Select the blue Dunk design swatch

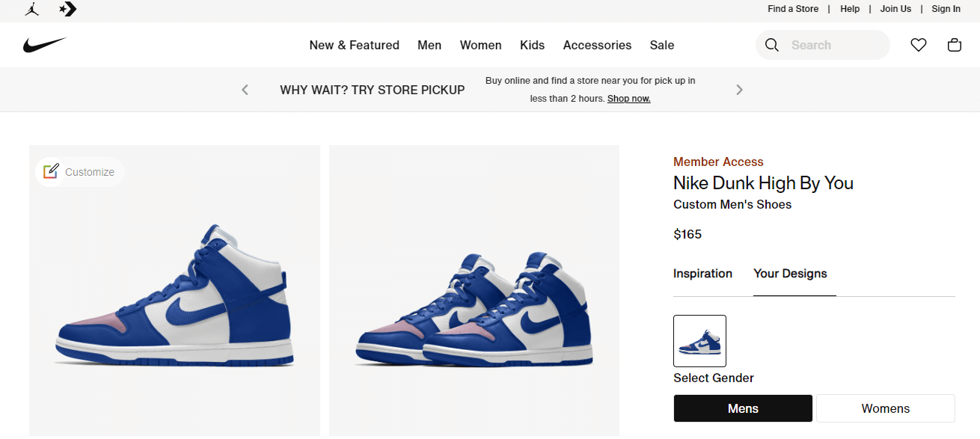click(x=699, y=340)
